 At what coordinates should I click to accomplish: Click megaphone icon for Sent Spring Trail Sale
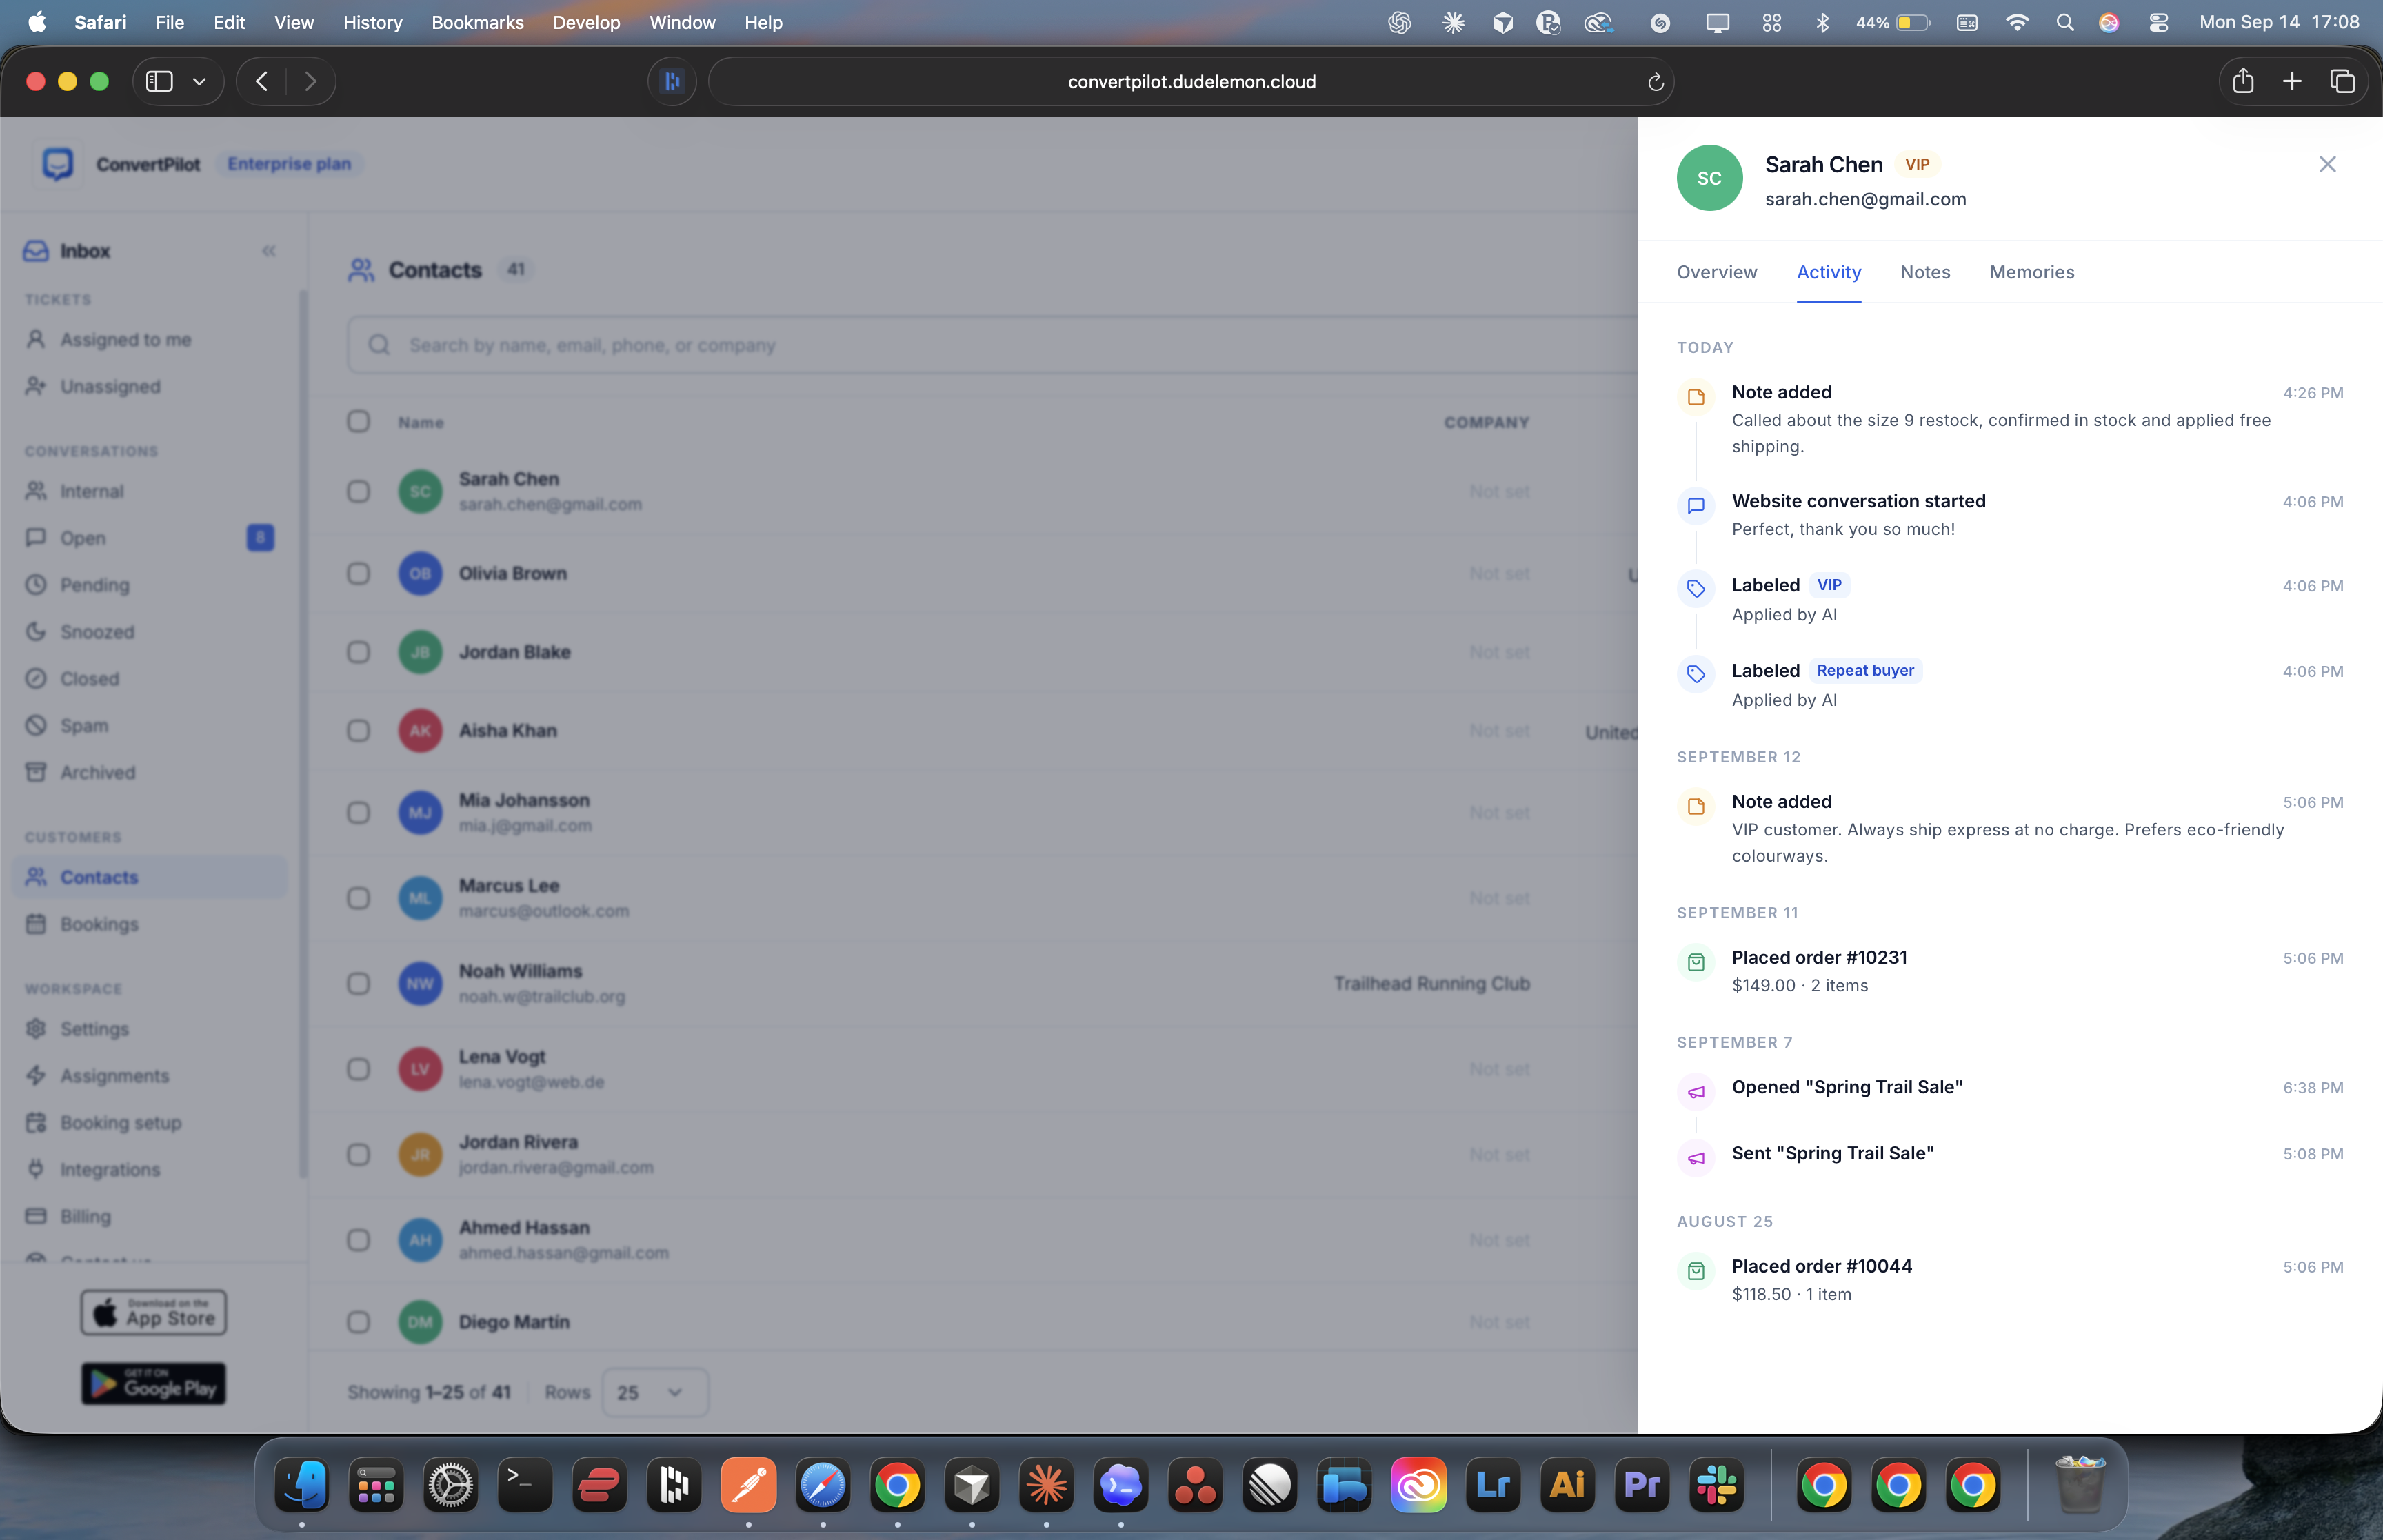click(1695, 1158)
